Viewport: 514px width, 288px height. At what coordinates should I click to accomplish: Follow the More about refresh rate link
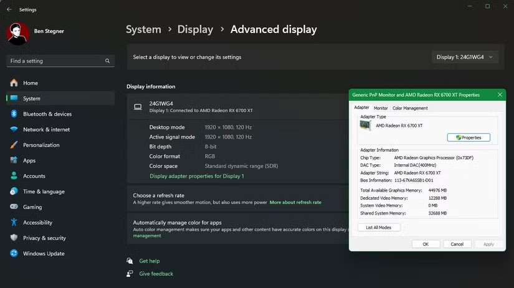pos(295,202)
